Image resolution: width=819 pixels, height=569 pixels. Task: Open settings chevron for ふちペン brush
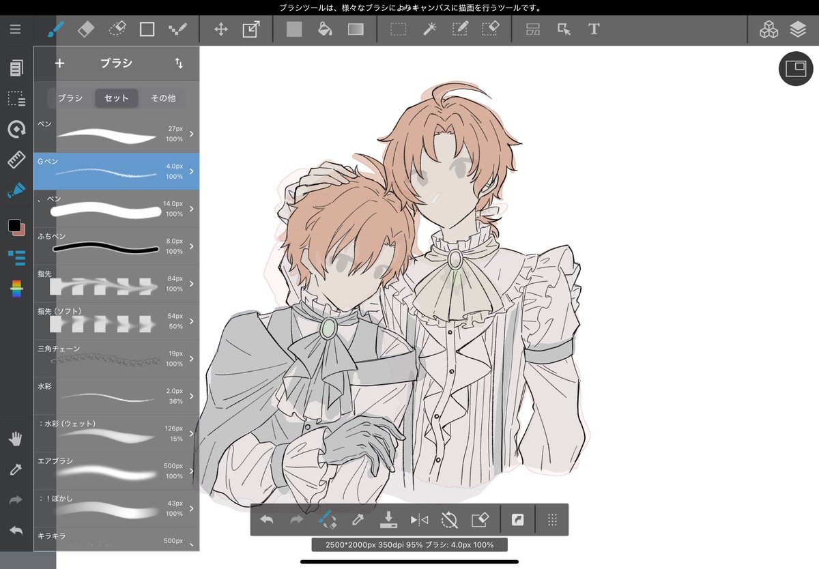coord(192,246)
